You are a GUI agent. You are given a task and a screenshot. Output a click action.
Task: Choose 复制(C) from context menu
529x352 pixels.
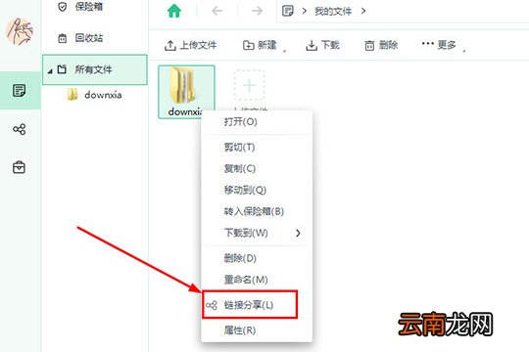pos(257,168)
